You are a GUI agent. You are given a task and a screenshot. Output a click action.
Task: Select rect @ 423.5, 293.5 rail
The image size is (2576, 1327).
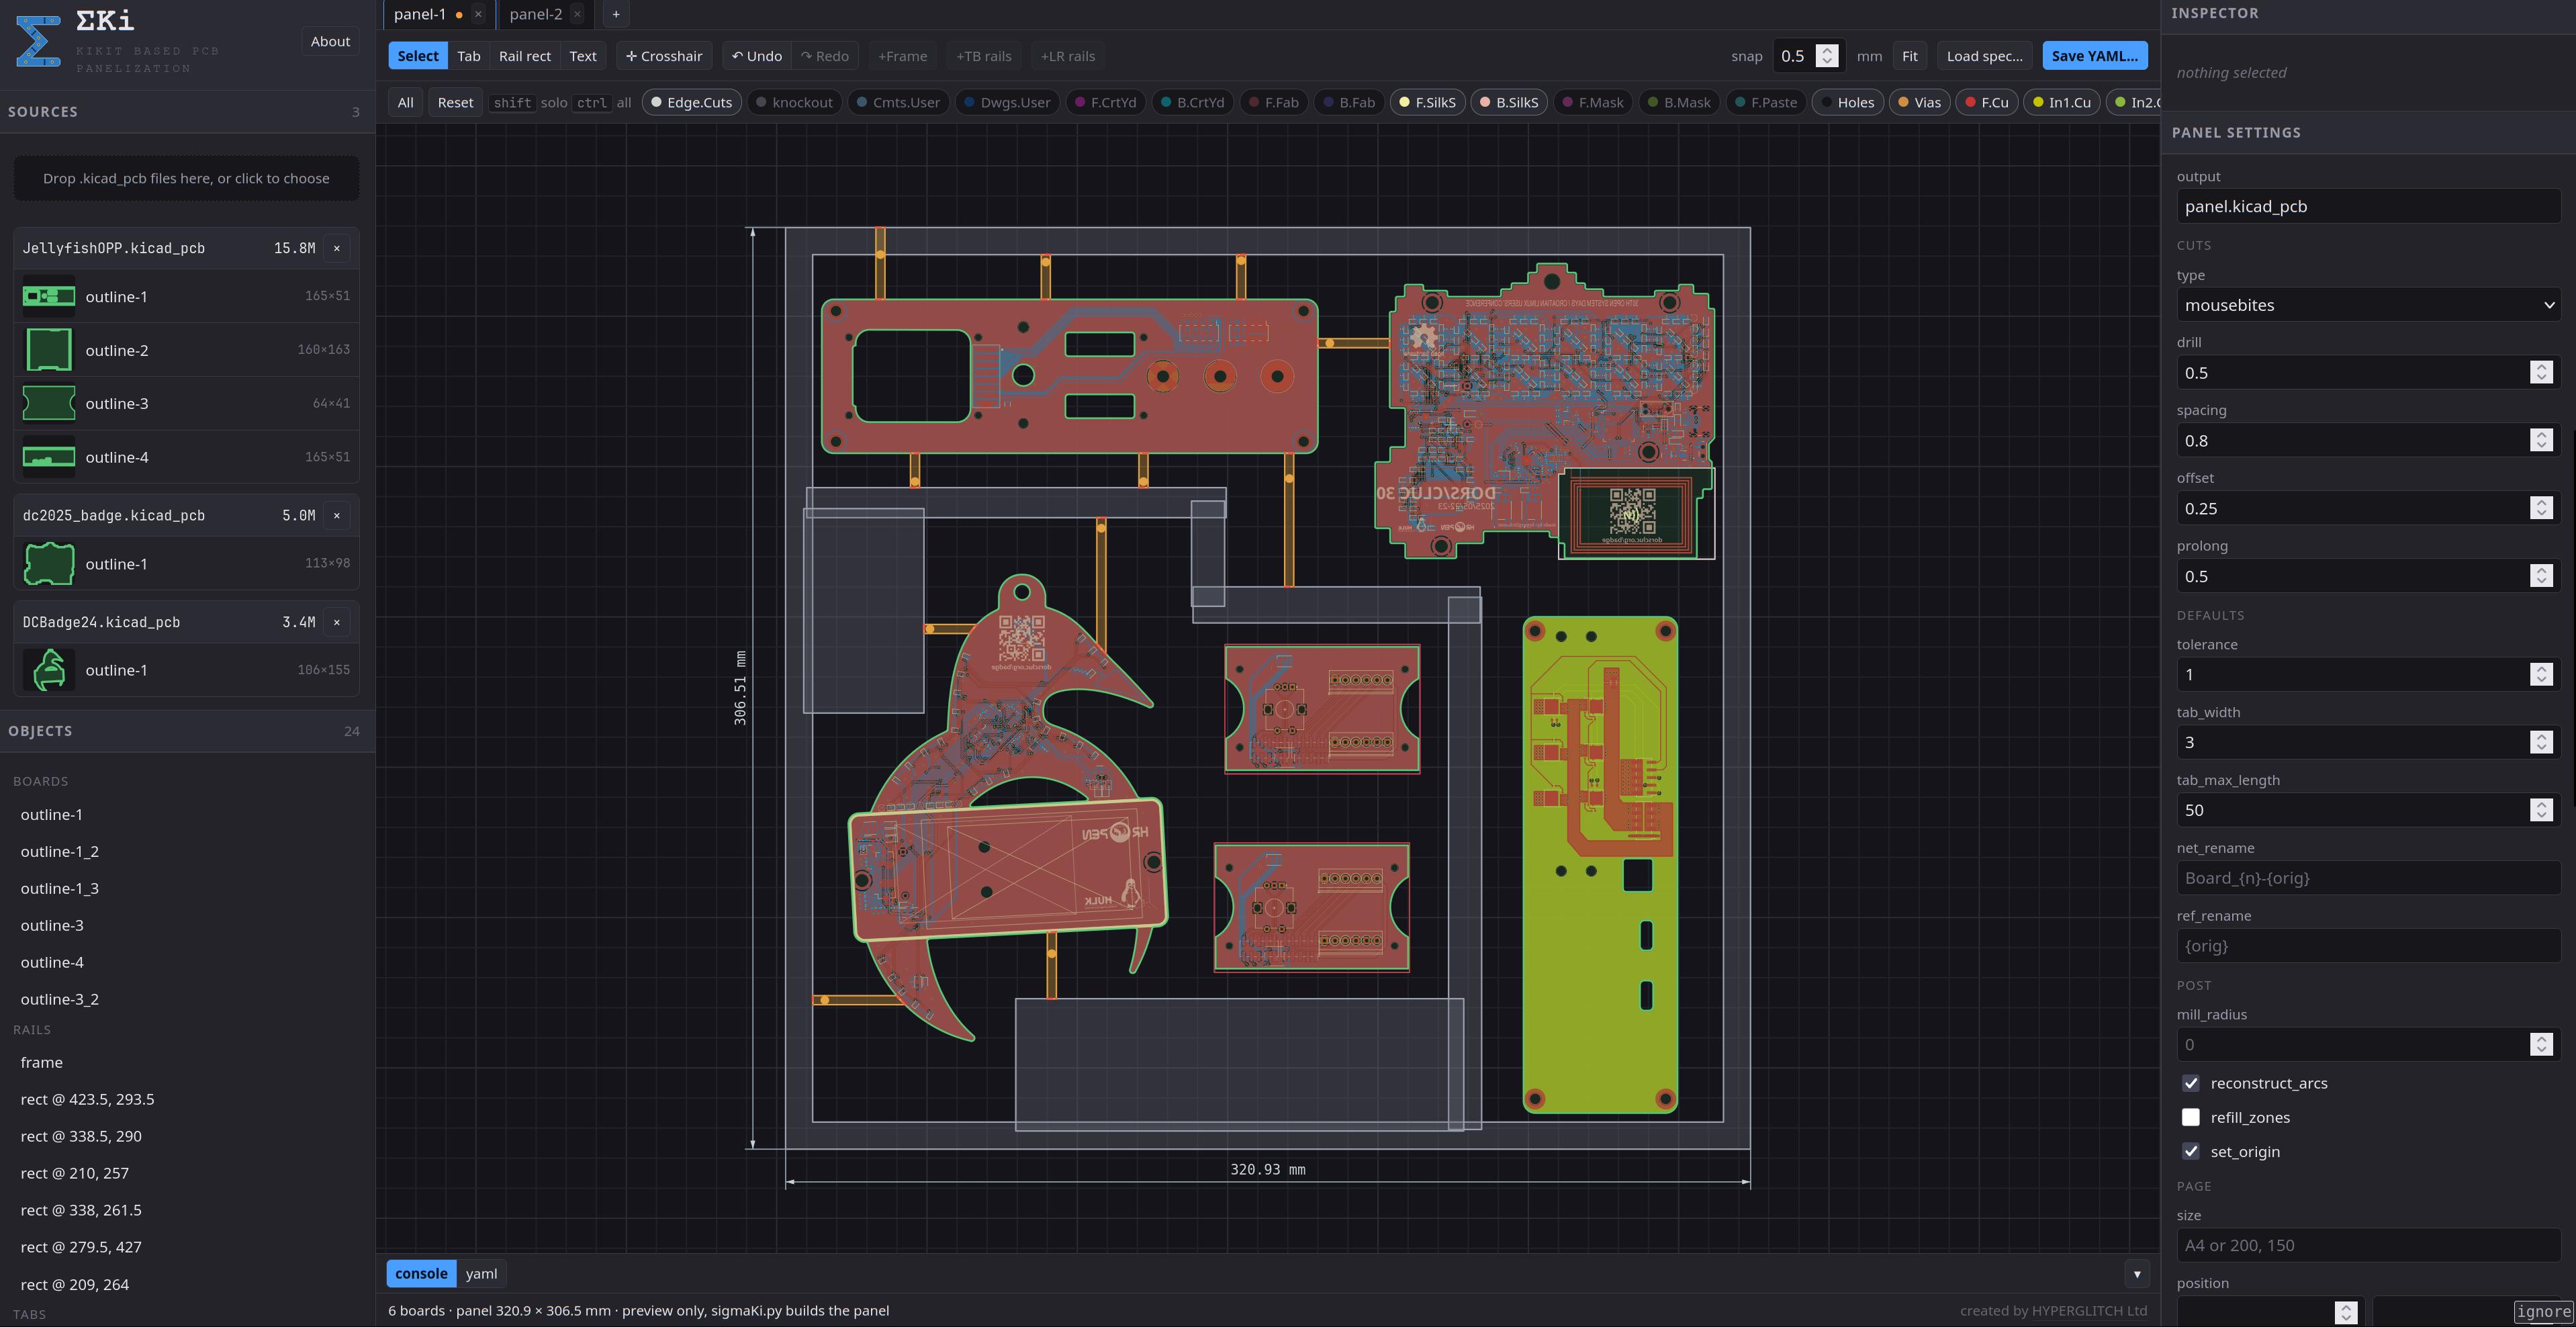[x=186, y=1099]
